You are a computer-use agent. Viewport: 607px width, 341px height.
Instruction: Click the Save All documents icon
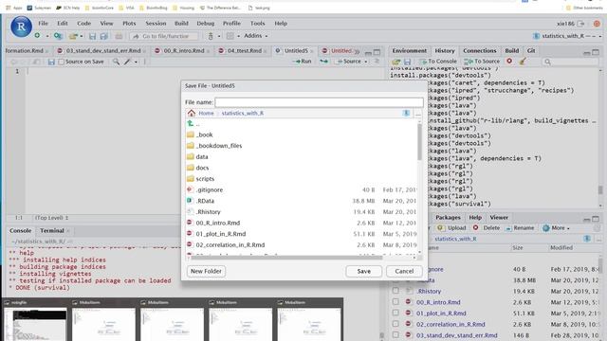click(x=103, y=36)
